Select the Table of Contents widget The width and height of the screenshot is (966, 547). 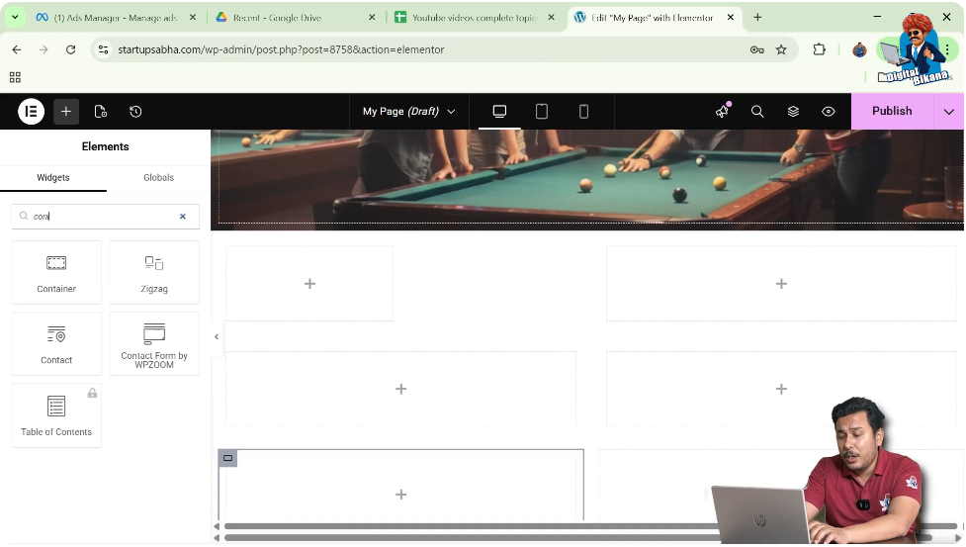click(56, 414)
